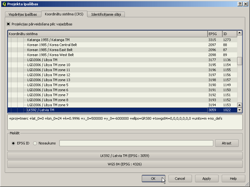Click EPSG value 3315
The height and width of the screenshot is (187, 250).
click(x=212, y=40)
